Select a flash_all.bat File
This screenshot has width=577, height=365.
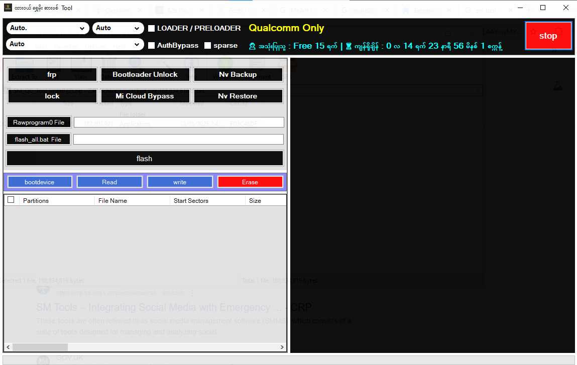(38, 139)
